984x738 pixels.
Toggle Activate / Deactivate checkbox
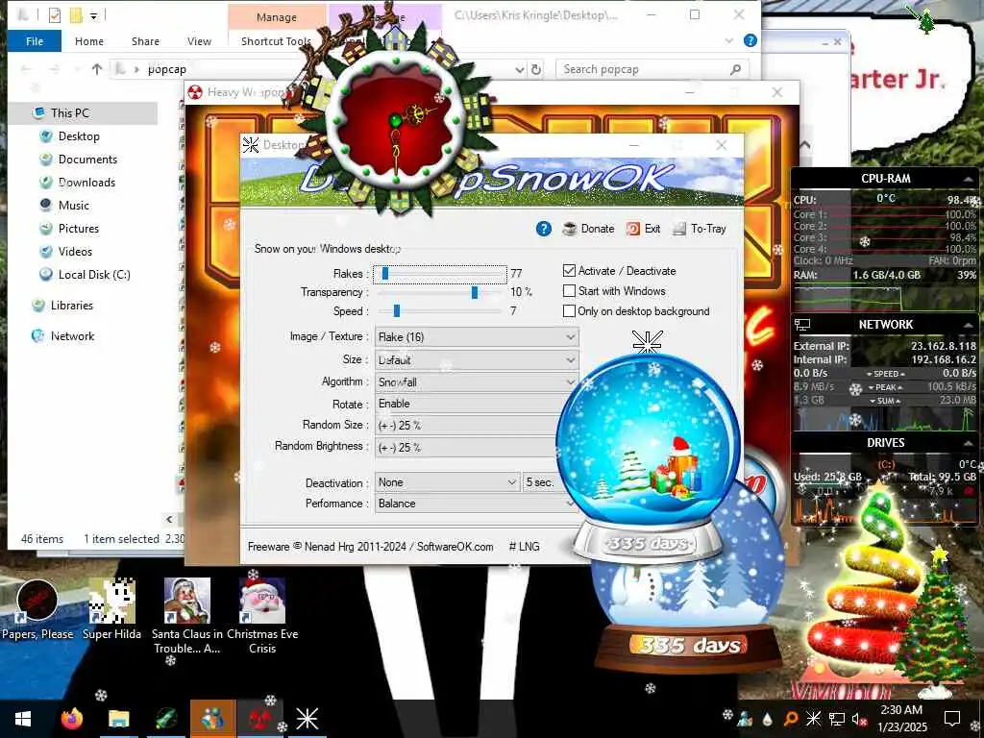click(569, 270)
